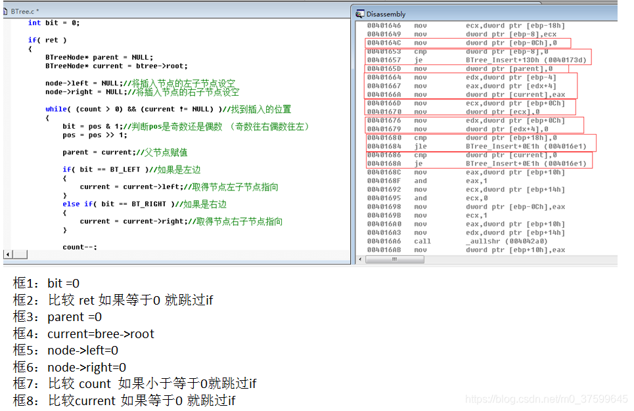The image size is (634, 411).
Task: Switch to the BTree.c * editor tab
Action: click(x=25, y=11)
